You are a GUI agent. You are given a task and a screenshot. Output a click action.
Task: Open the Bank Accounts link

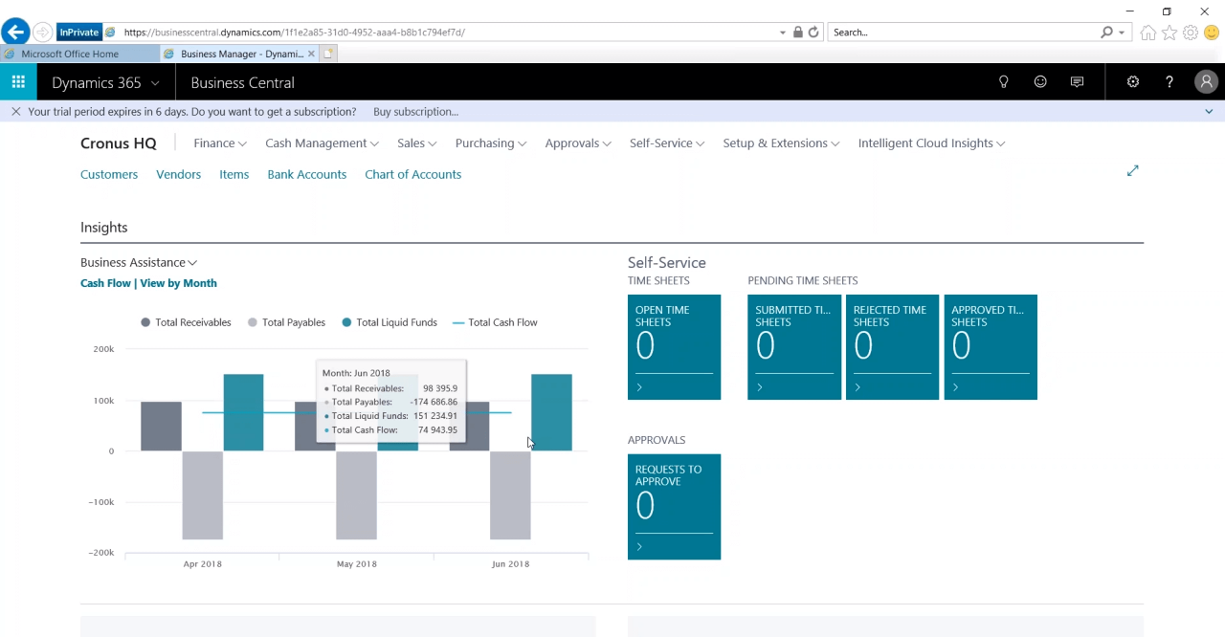click(x=306, y=174)
